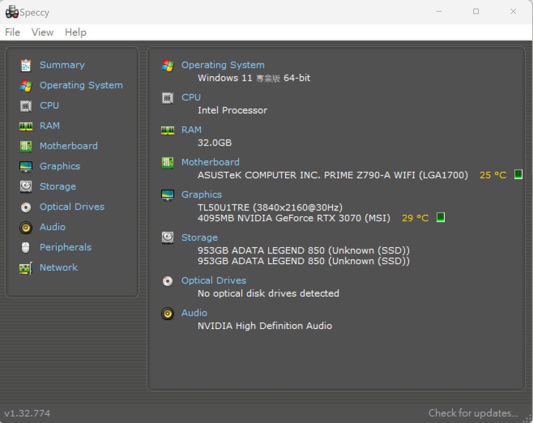The width and height of the screenshot is (533, 423).
Task: Click the motherboard temperature indicator green square
Action: coord(518,174)
